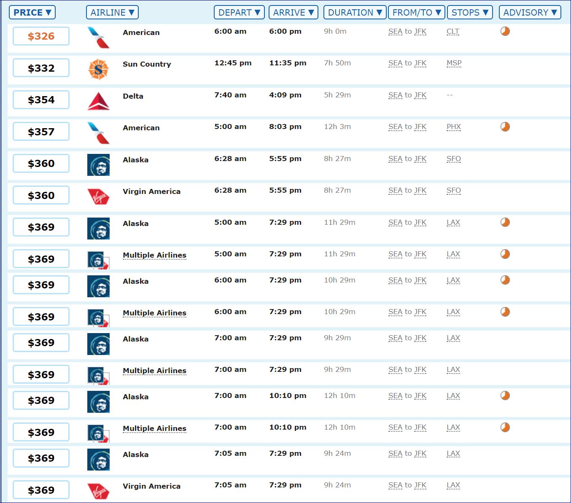Click the Delta airline logo
Screen dimensions: 571x503
(98, 101)
